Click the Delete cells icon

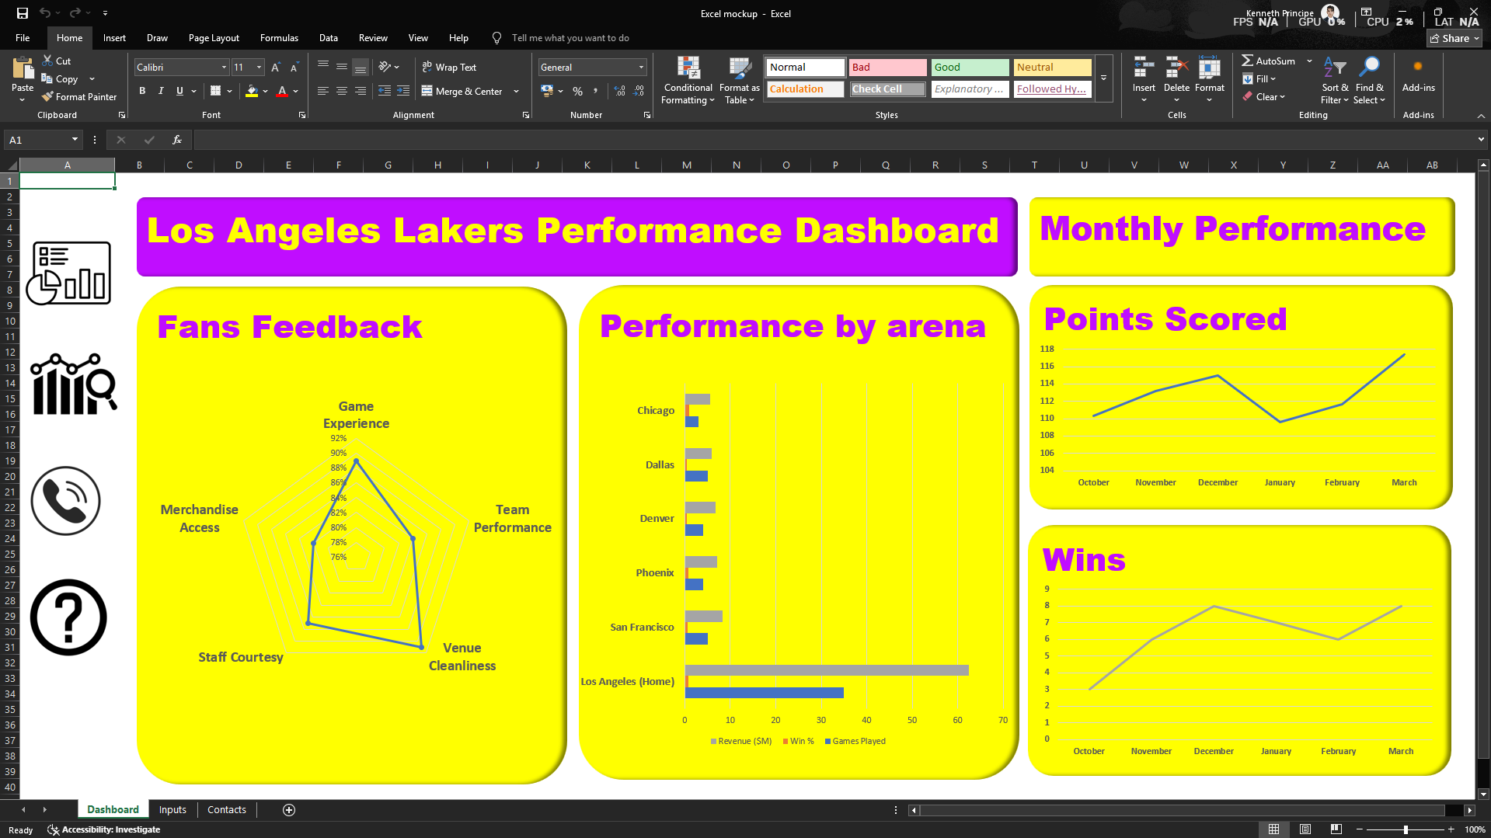tap(1176, 68)
